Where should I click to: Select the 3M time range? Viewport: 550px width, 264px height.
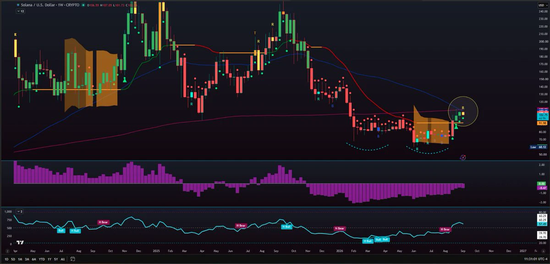point(27,259)
